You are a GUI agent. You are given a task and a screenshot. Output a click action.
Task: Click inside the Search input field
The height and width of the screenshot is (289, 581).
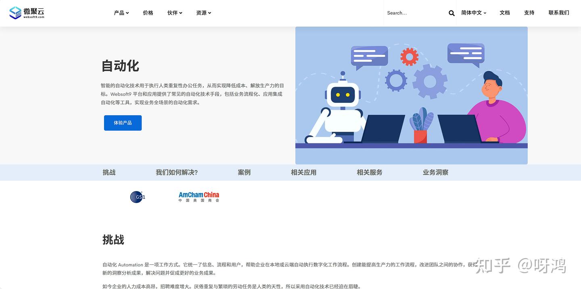[408, 12]
